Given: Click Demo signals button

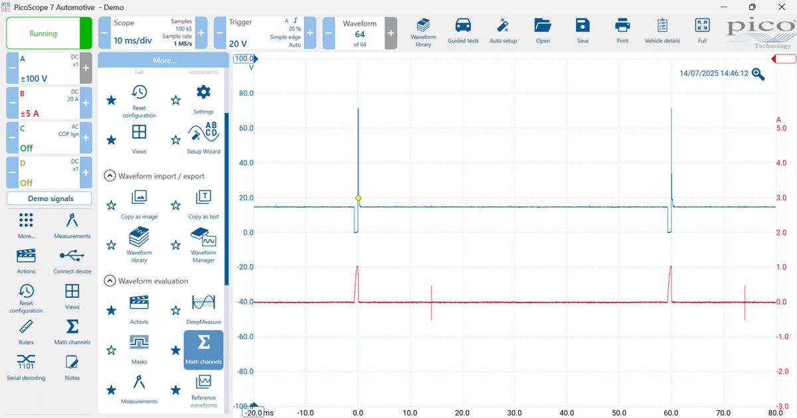Looking at the screenshot, I should tap(49, 198).
